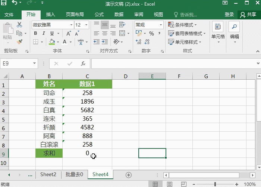Copy selection using the copy icon
Viewport: 261px width, 187px height.
click(19, 33)
